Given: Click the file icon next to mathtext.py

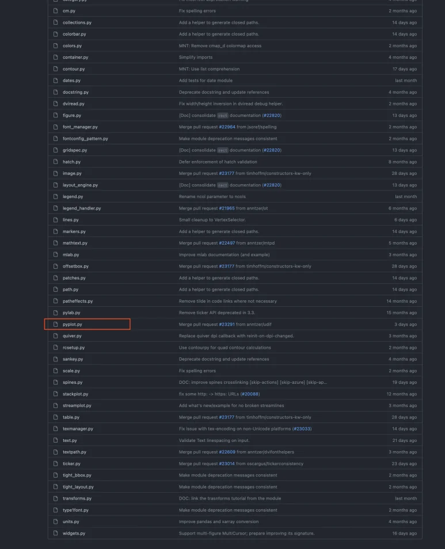Looking at the screenshot, I should coord(56,243).
